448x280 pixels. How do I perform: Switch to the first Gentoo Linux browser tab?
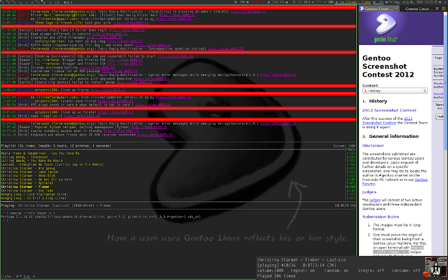[x=379, y=8]
